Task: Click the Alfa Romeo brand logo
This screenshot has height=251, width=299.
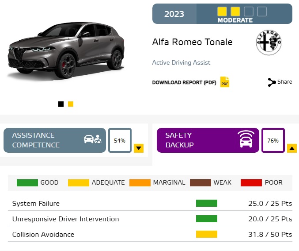Action: tap(269, 42)
